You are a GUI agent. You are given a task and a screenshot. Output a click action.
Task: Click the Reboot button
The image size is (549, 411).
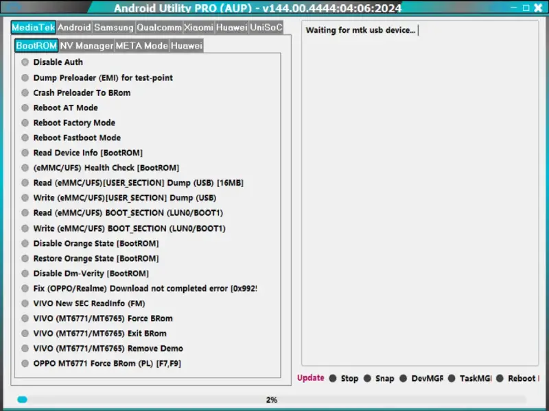pyautogui.click(x=517, y=378)
